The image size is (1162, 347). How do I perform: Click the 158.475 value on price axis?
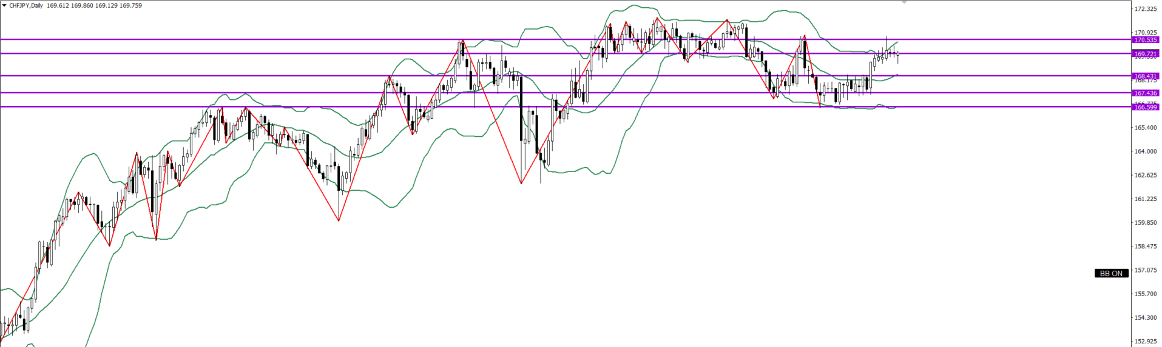point(1146,246)
